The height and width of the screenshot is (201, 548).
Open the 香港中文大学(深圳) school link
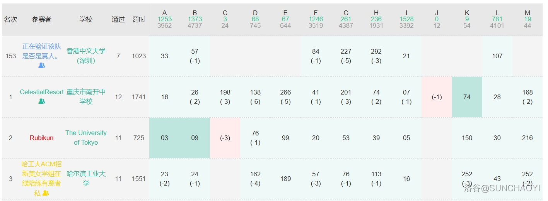(86, 56)
